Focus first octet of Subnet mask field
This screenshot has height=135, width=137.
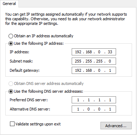tap(78, 61)
